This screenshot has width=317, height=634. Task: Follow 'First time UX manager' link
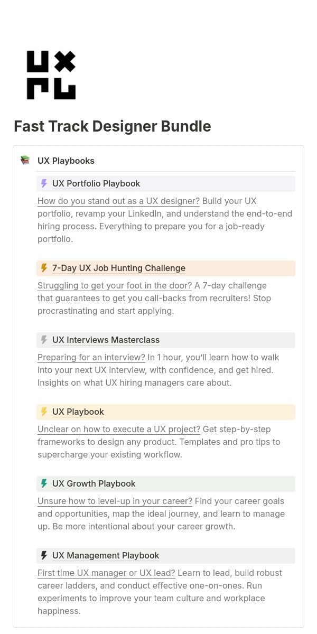(106, 573)
